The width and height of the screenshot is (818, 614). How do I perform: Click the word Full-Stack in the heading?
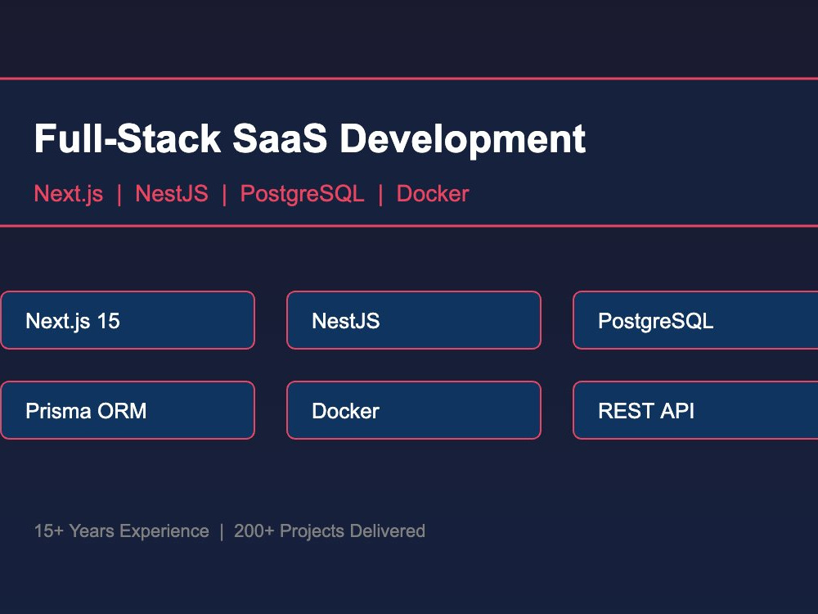pyautogui.click(x=128, y=139)
